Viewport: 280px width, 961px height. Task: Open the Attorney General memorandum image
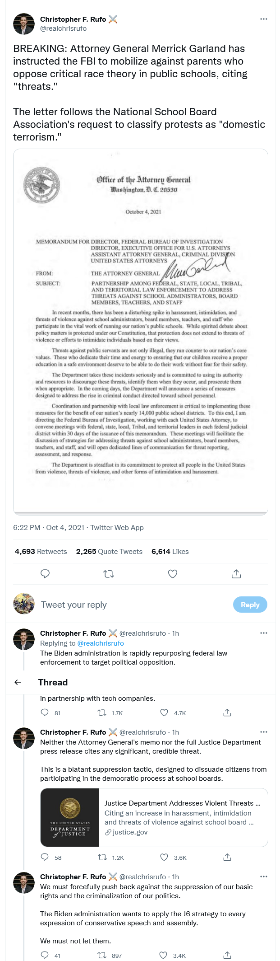141,332
